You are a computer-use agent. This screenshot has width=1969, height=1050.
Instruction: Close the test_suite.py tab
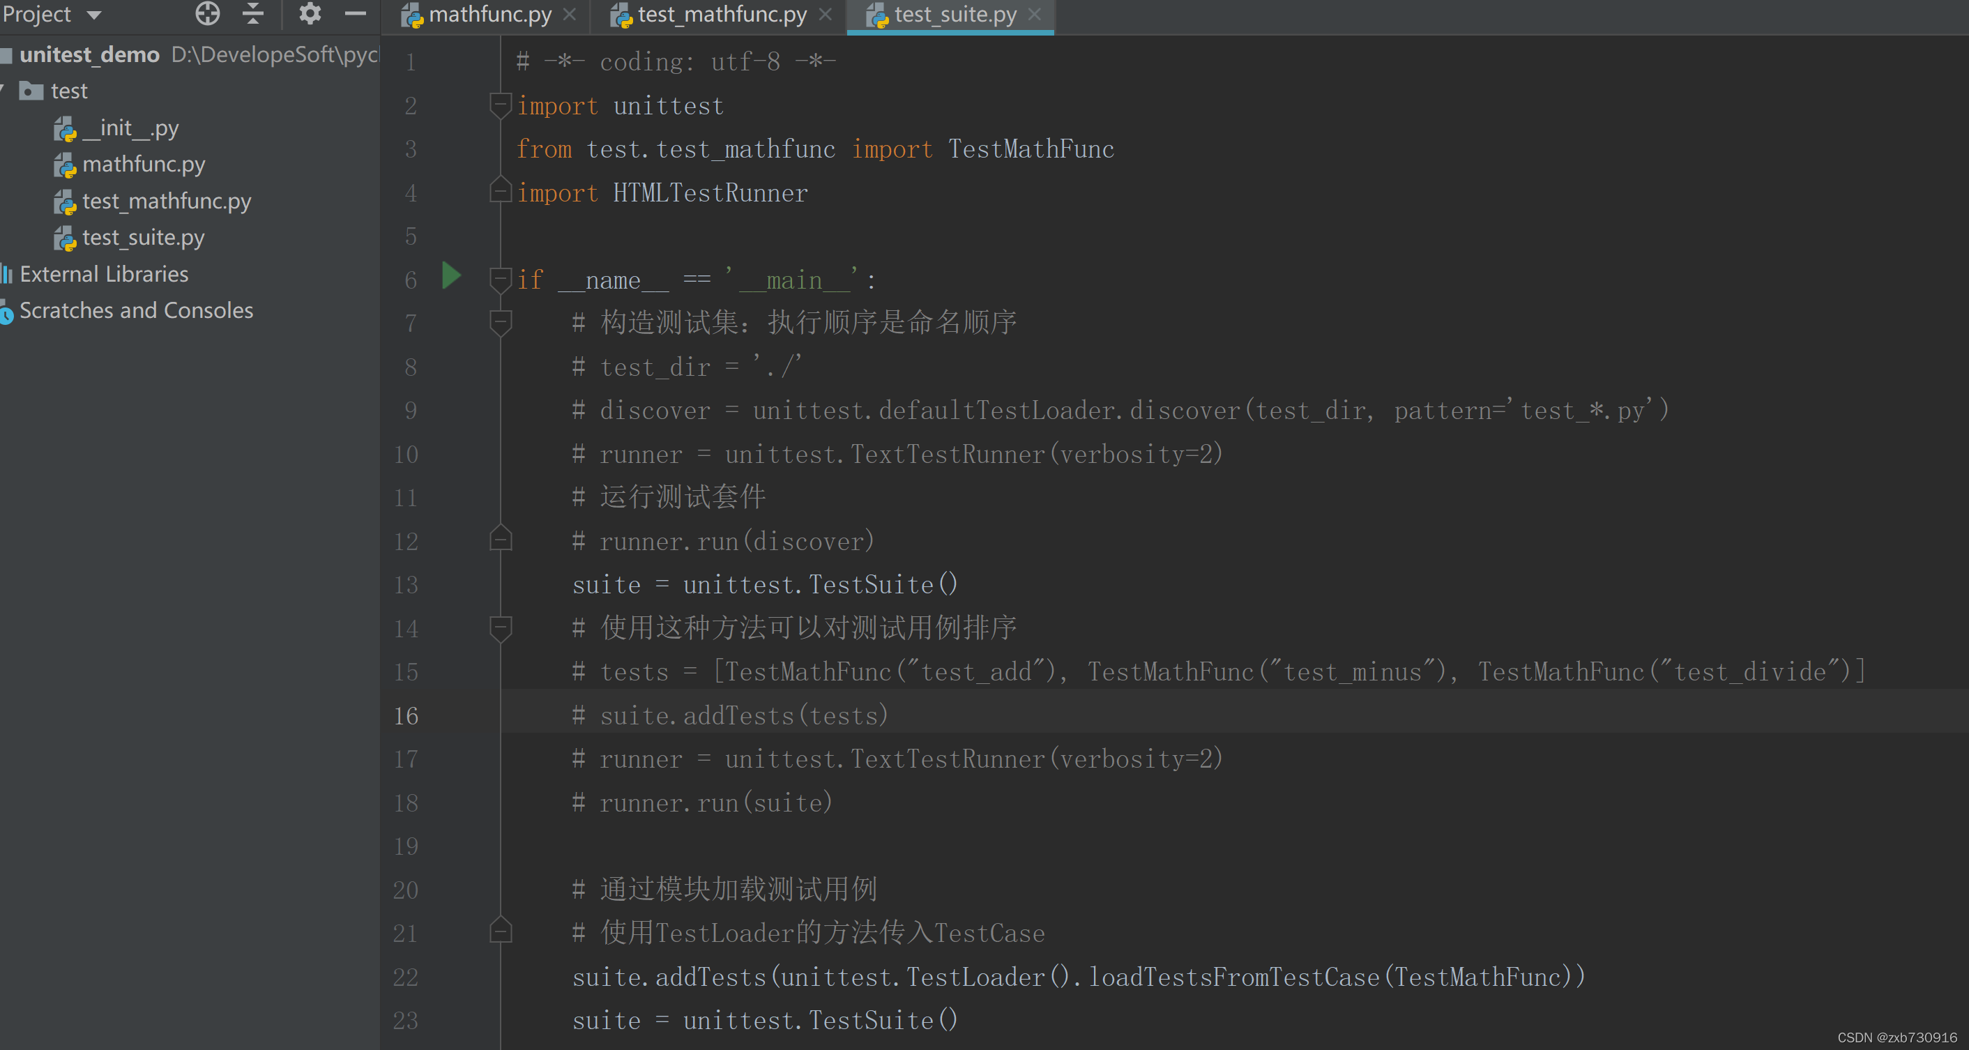1035,15
